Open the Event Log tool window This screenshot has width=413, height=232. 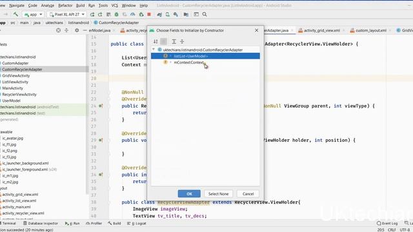click(x=387, y=224)
